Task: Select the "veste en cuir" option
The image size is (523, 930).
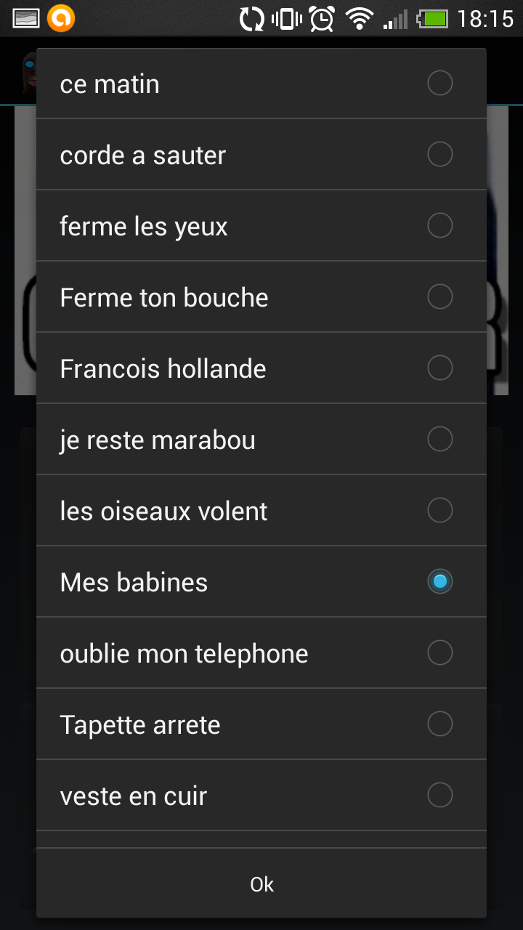Action: (439, 796)
